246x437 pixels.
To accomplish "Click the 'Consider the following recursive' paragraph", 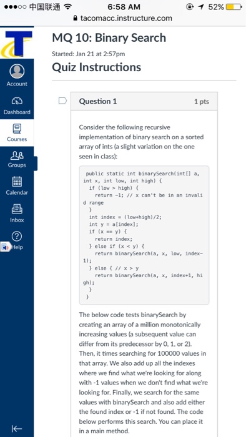I will 141,142.
